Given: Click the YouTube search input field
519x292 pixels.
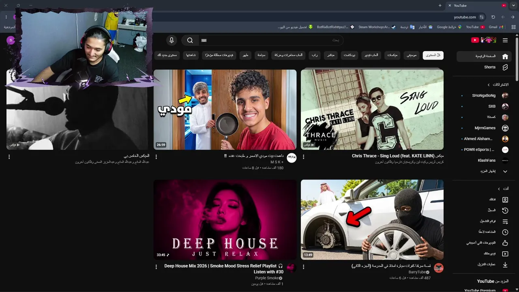Looking at the screenshot, I should 271,40.
